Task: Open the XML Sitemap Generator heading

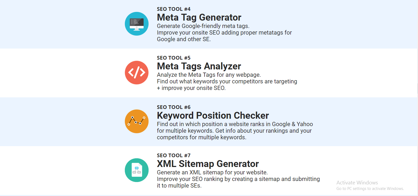Action: pyautogui.click(x=208, y=164)
